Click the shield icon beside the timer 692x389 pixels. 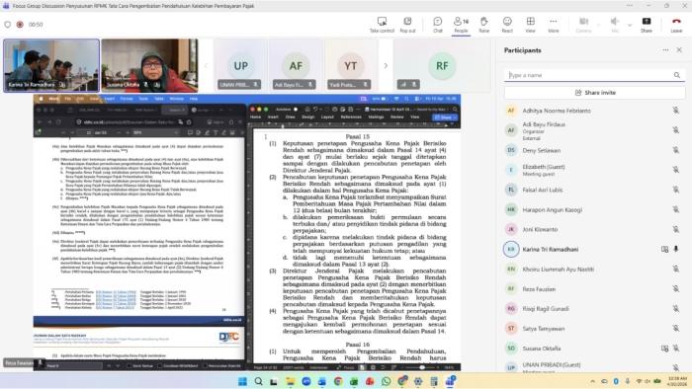point(8,25)
